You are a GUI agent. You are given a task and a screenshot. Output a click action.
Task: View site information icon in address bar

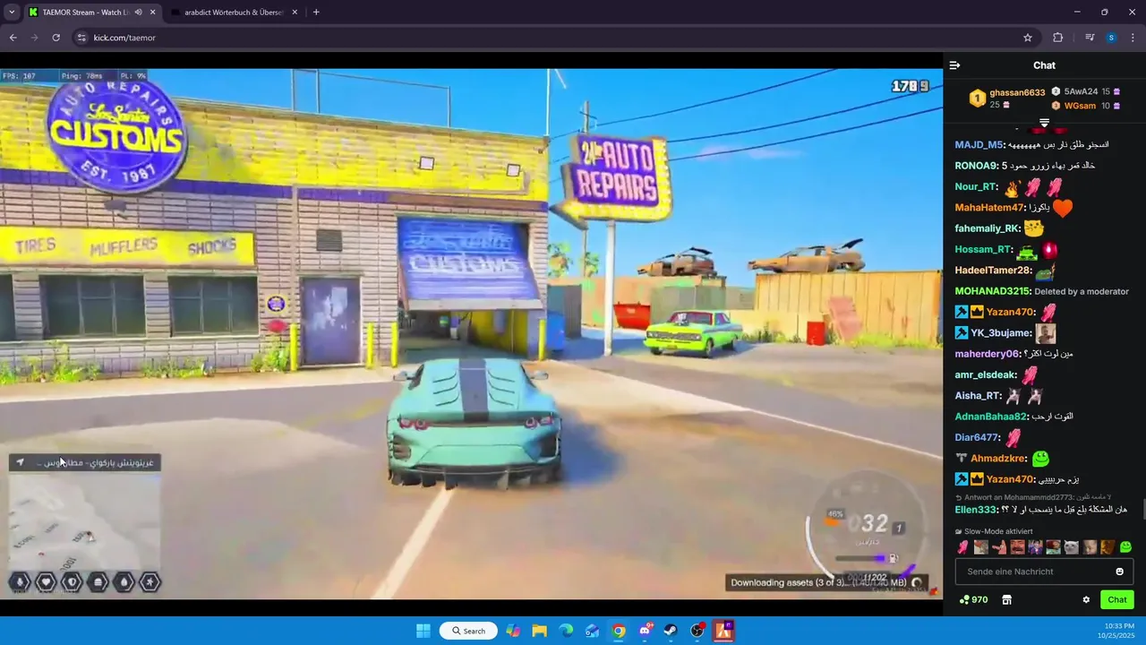click(x=81, y=38)
